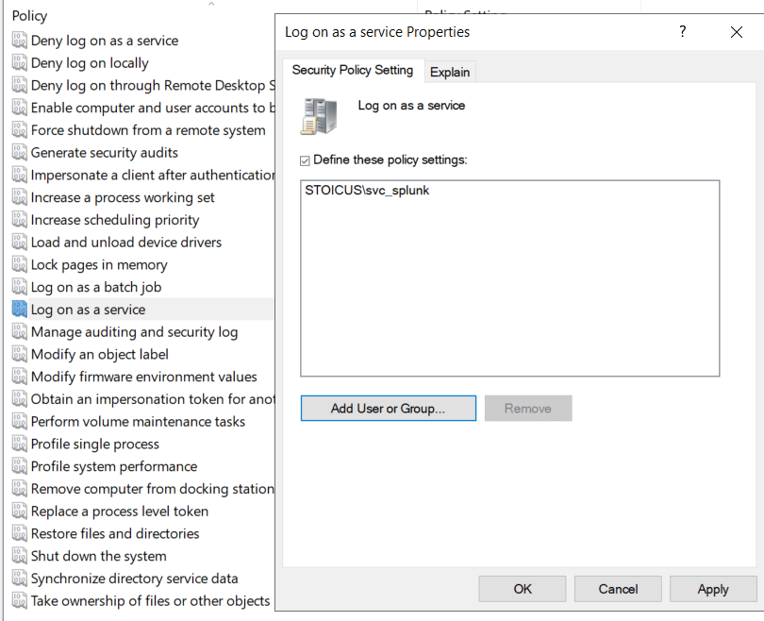Click the Lock pages in memory policy icon
Image resolution: width=764 pixels, height=621 pixels.
coord(20,265)
